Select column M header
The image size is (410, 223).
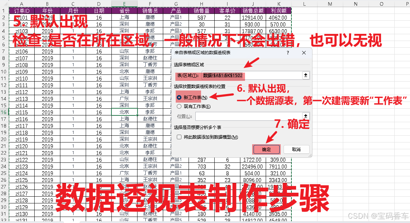click(x=330, y=4)
